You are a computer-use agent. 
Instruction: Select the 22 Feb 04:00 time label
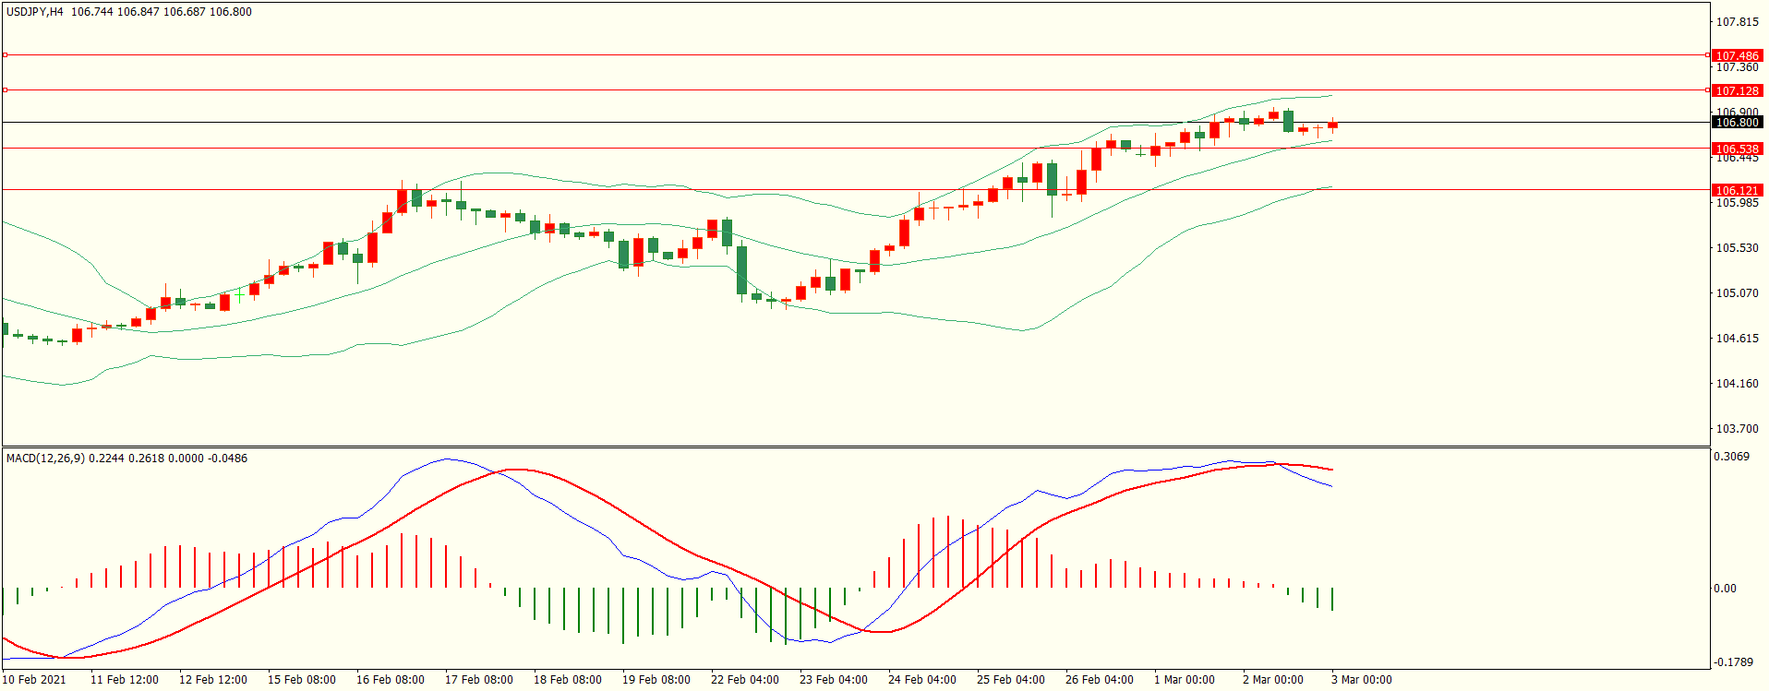pyautogui.click(x=744, y=680)
